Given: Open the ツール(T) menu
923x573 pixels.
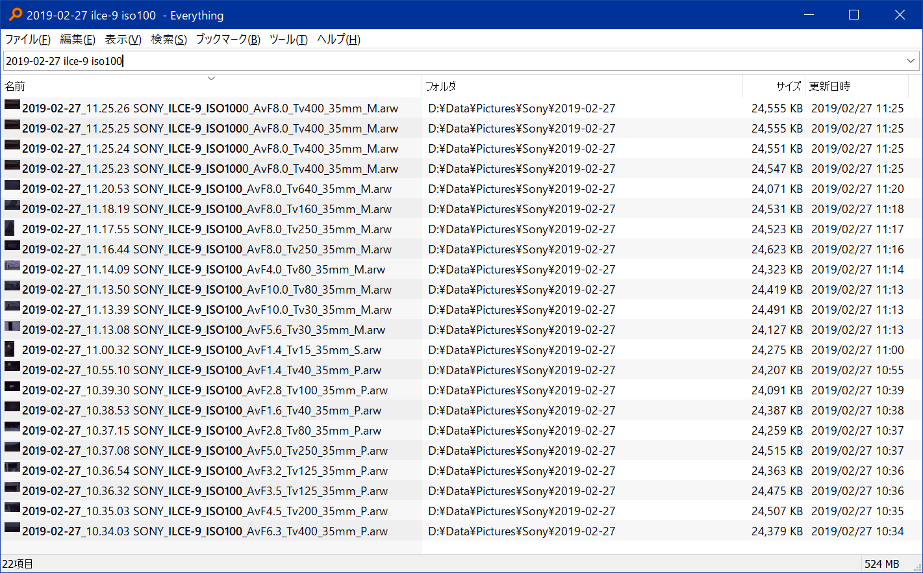Looking at the screenshot, I should [288, 40].
